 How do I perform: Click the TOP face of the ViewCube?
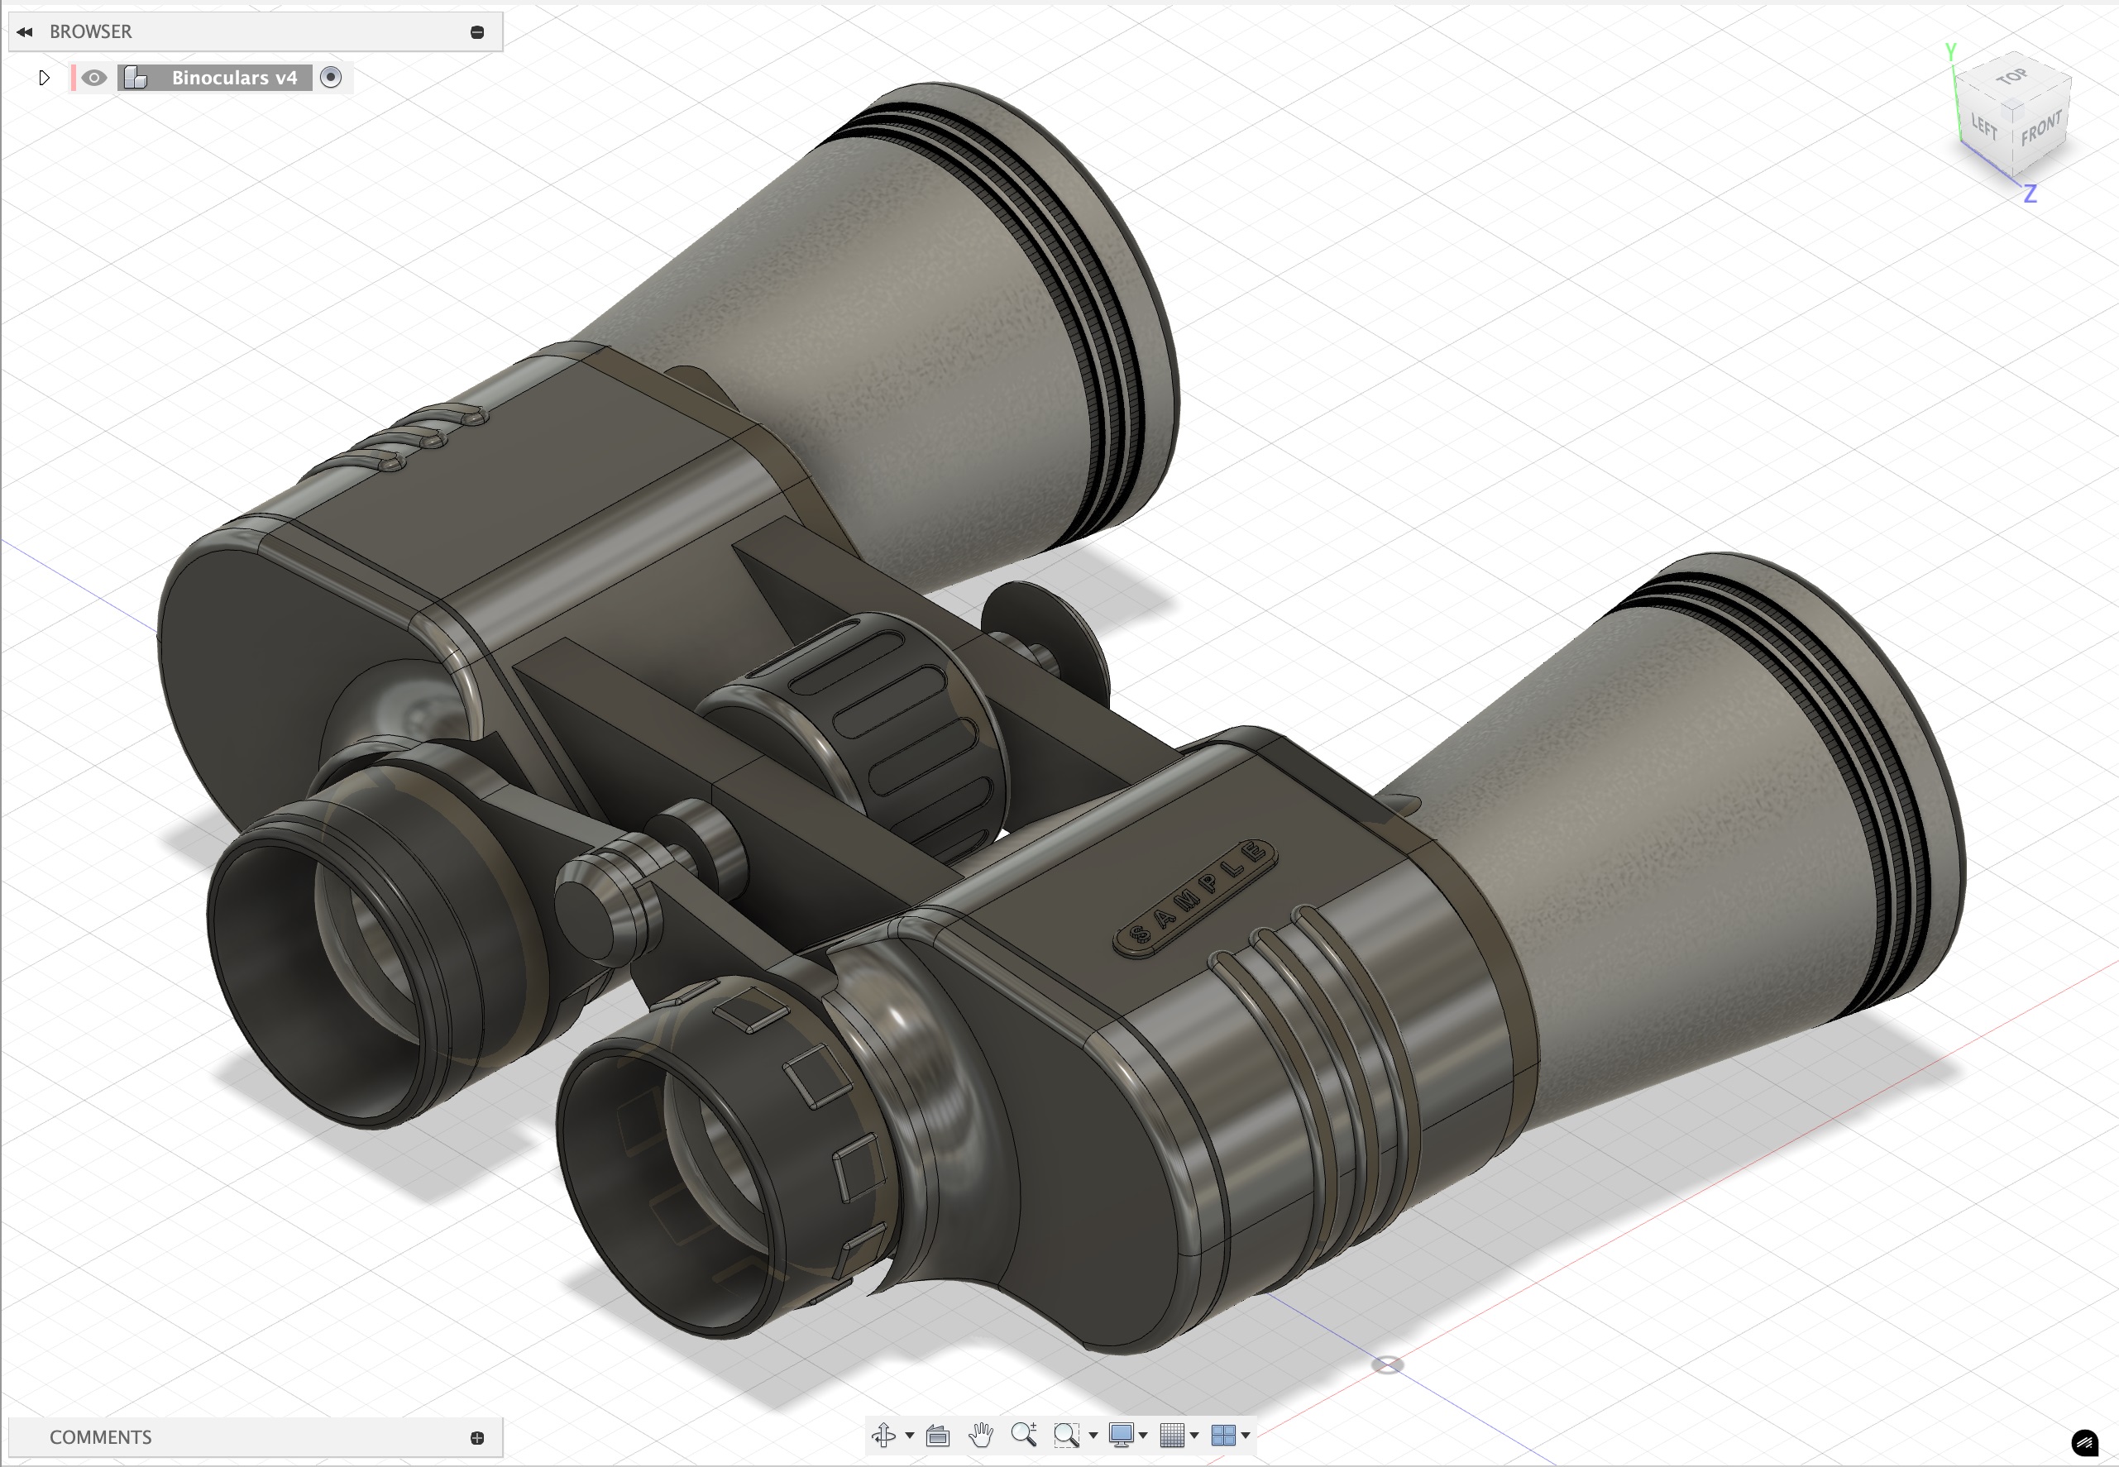[2012, 77]
